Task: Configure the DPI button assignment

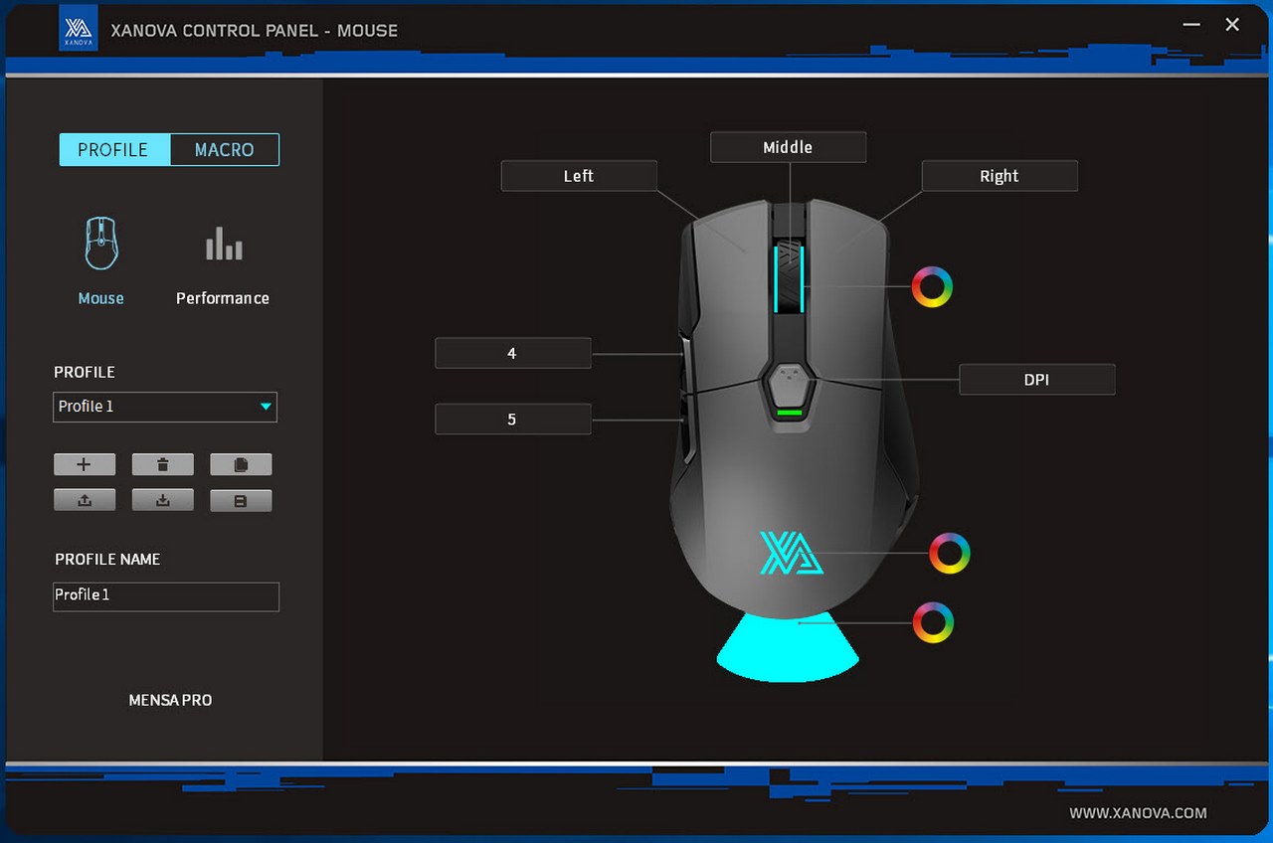Action: [1036, 380]
